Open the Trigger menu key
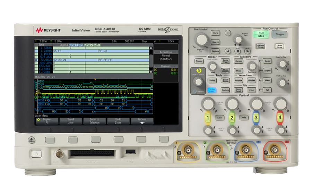This screenshot has width=312, height=182. pyautogui.click(x=199, y=61)
